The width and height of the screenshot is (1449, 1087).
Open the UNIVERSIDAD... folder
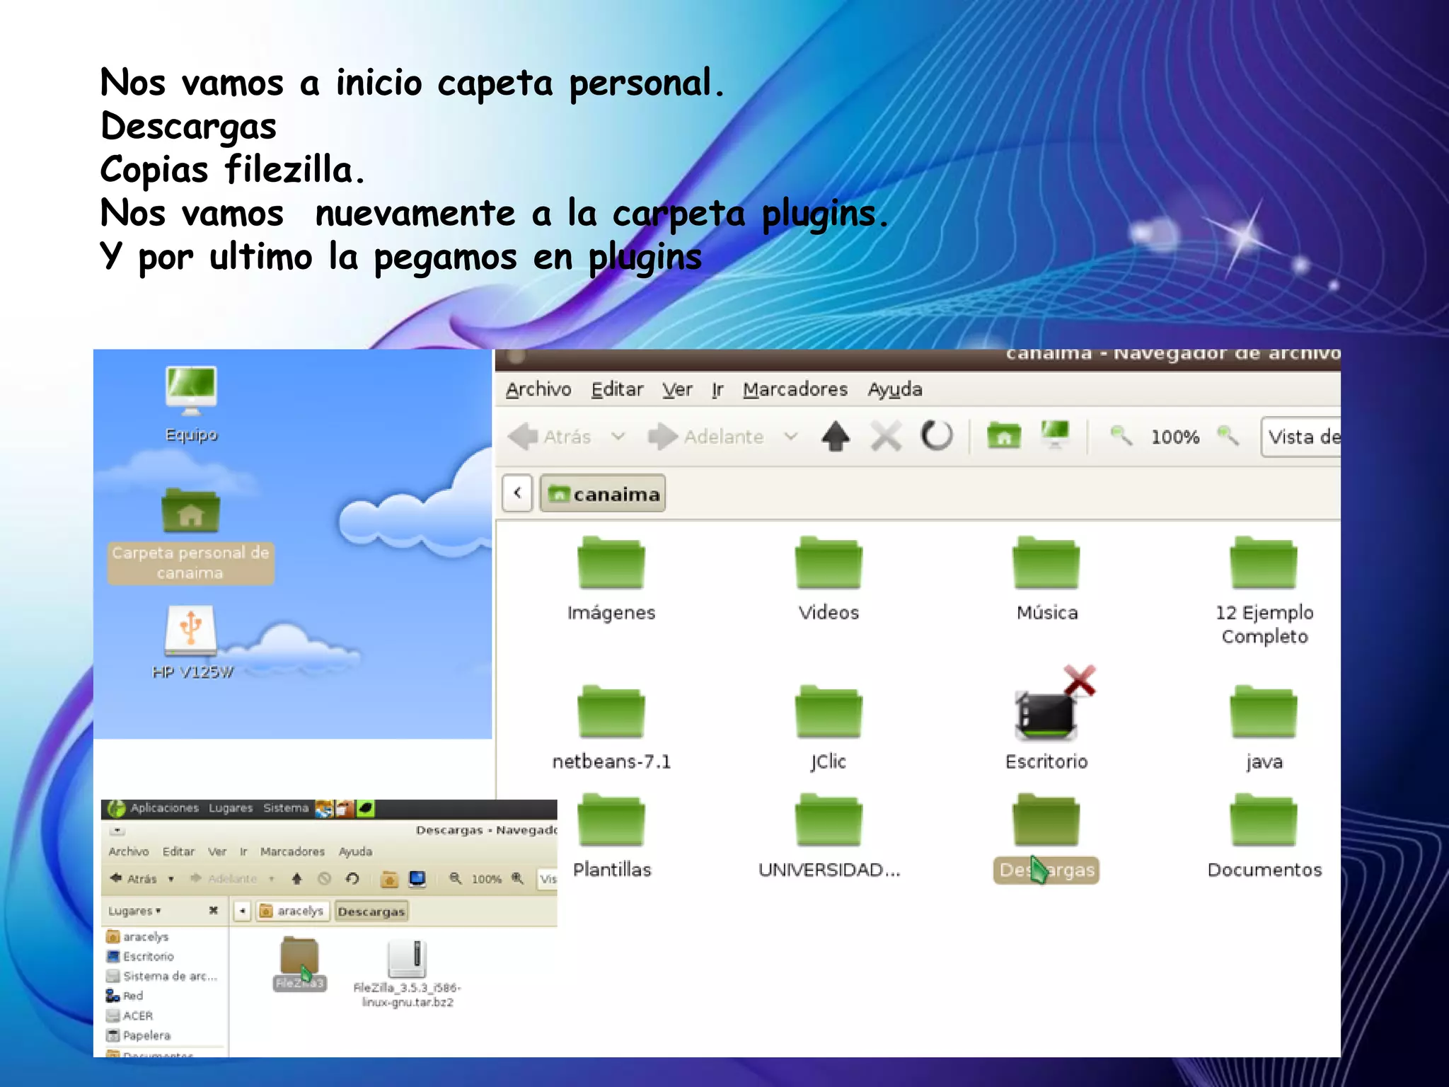point(829,836)
